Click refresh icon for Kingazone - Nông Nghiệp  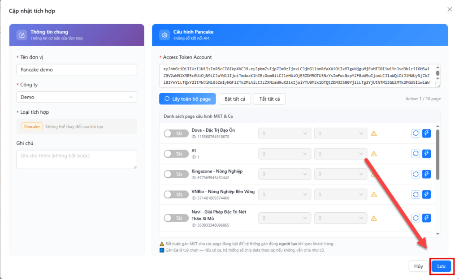coord(416,174)
